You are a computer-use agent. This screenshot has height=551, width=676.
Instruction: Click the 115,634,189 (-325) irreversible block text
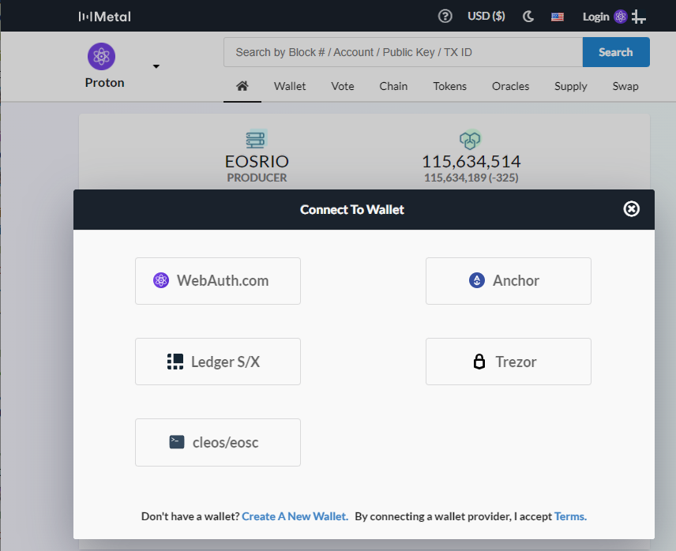[471, 178]
